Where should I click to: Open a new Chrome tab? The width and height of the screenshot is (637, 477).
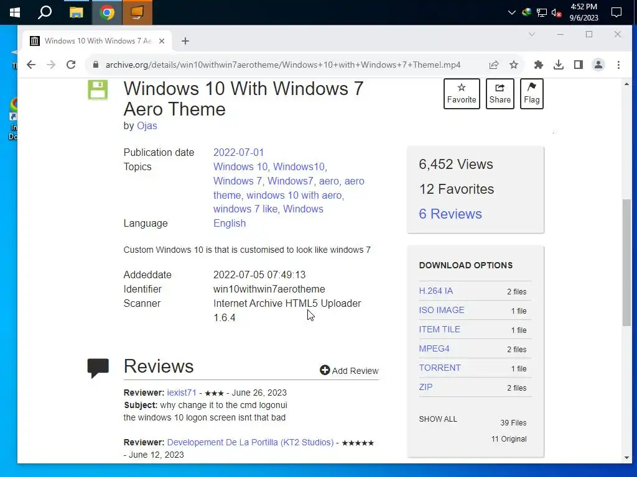185,41
